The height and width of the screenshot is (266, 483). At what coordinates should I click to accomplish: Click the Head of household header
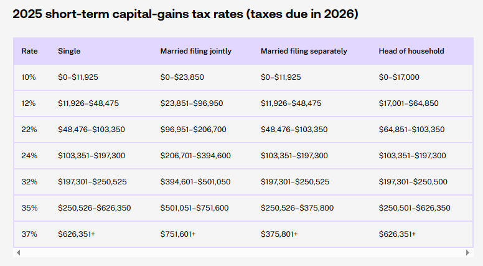coord(411,51)
